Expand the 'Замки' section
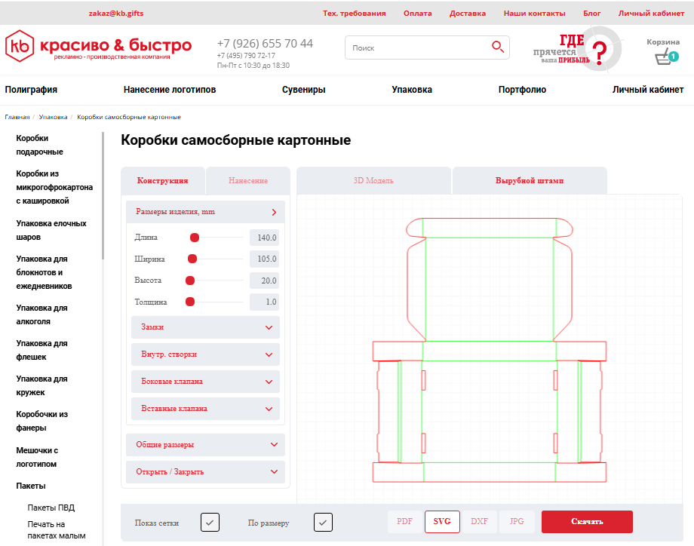The image size is (694, 546). 205,327
